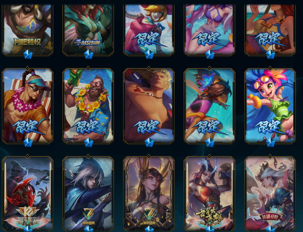Open the bearded man with flower lei skin card
The width and height of the screenshot is (303, 232).
[88, 106]
